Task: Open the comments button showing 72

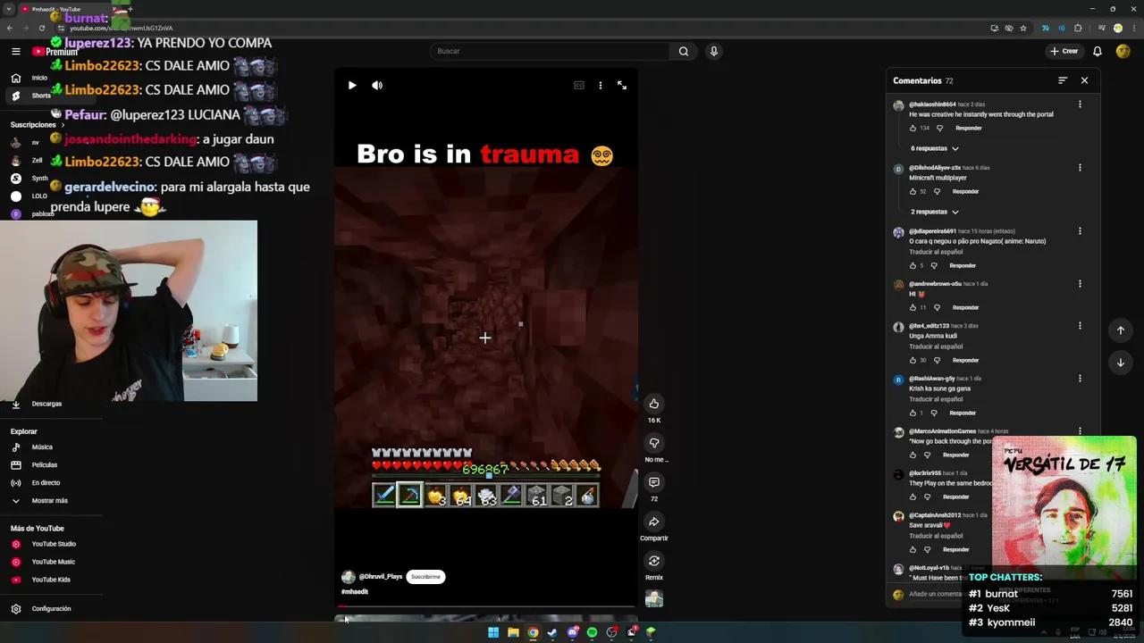Action: pos(654,482)
